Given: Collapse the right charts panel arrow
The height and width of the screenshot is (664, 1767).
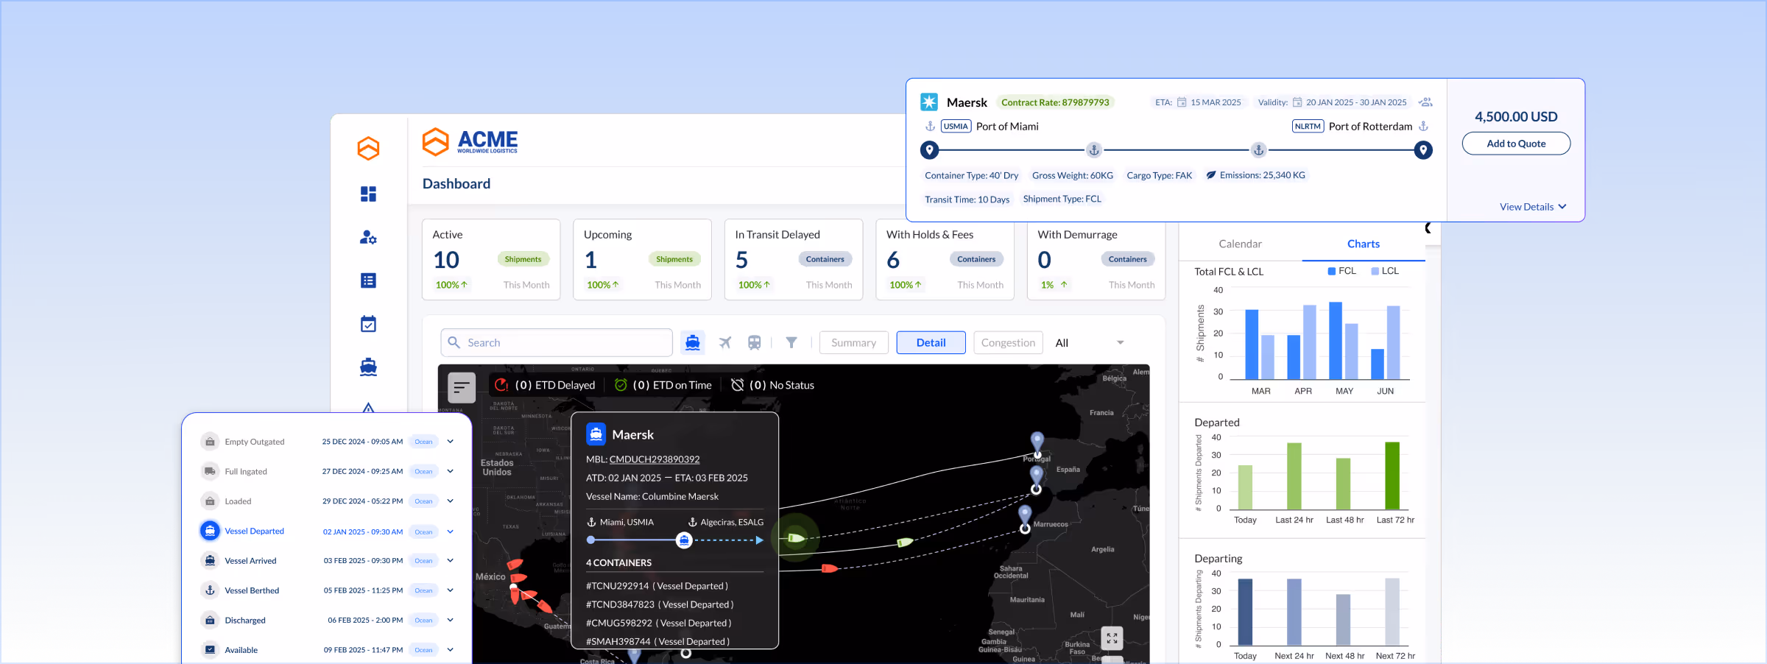Looking at the screenshot, I should [x=1428, y=228].
